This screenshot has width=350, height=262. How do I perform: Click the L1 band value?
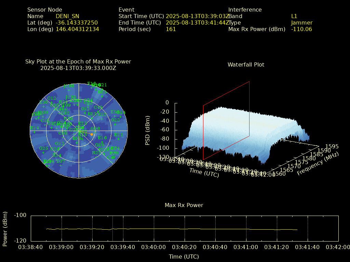pos(294,16)
